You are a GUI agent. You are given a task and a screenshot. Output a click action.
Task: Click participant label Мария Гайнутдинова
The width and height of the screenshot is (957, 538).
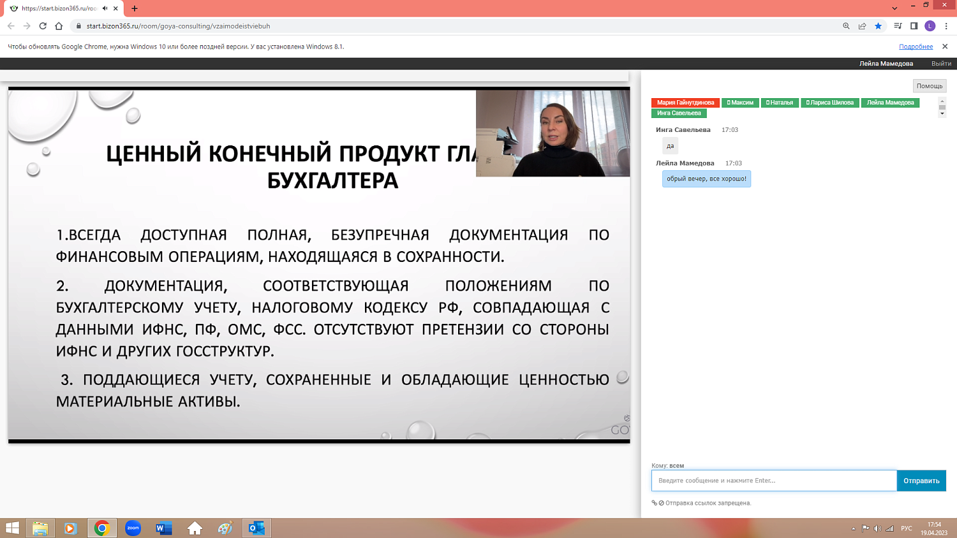pyautogui.click(x=686, y=103)
